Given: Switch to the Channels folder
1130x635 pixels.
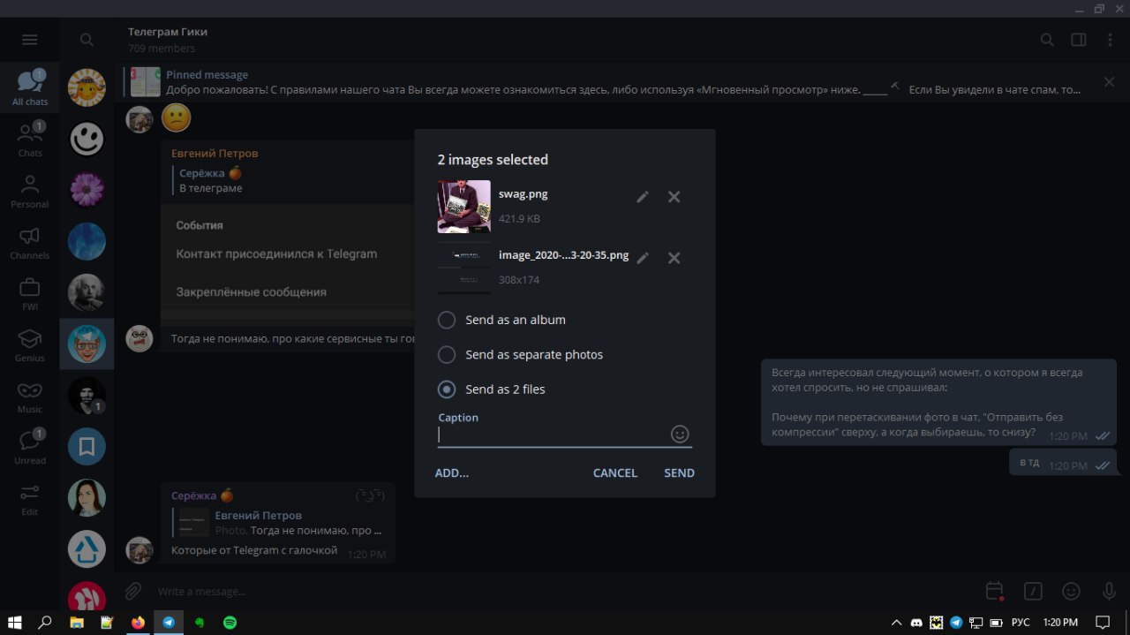Looking at the screenshot, I should tap(30, 242).
